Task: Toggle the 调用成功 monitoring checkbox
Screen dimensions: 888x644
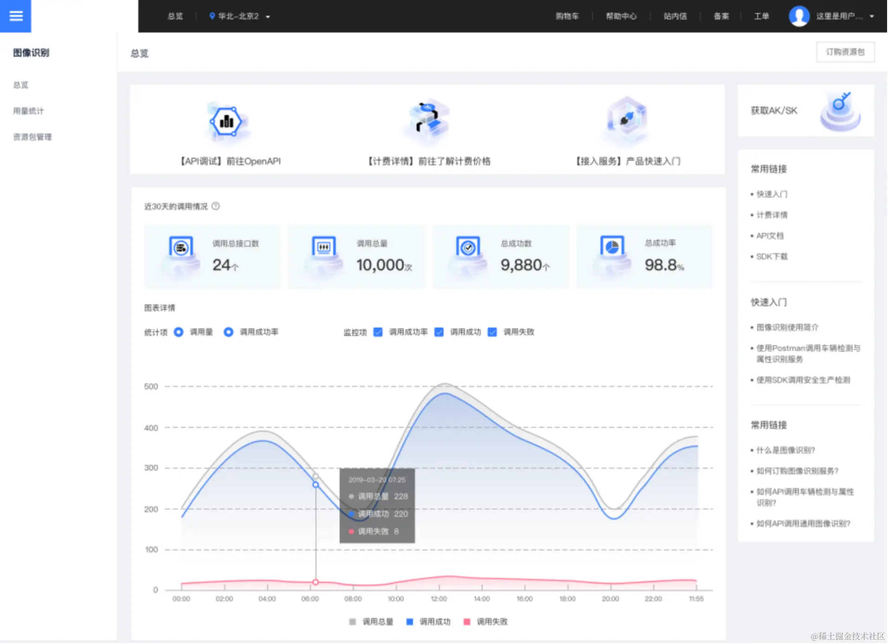Action: point(439,332)
